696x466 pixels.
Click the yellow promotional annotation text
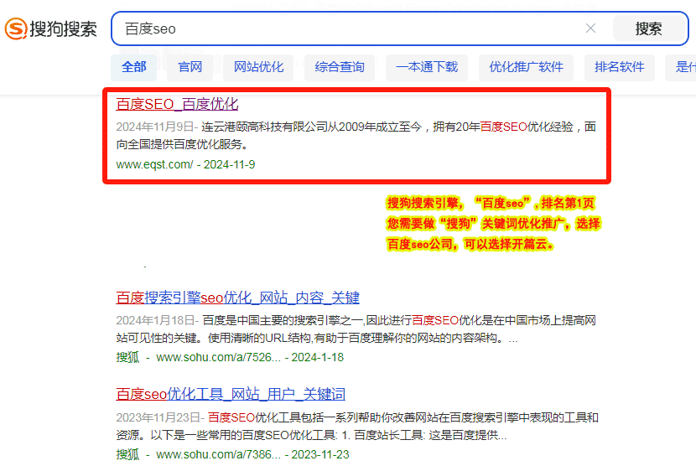[x=493, y=225]
